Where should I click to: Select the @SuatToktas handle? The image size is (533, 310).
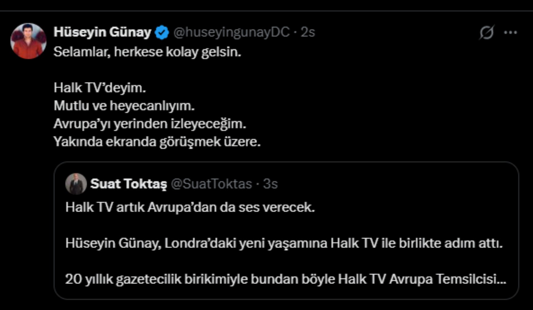(x=211, y=184)
